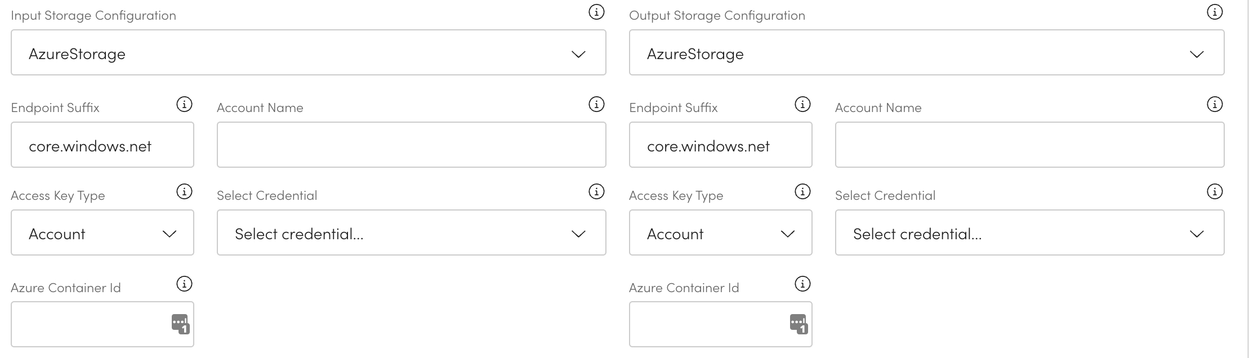Viewport: 1249px width, 358px height.
Task: Expand input Access Key Type dropdown
Action: pyautogui.click(x=102, y=233)
